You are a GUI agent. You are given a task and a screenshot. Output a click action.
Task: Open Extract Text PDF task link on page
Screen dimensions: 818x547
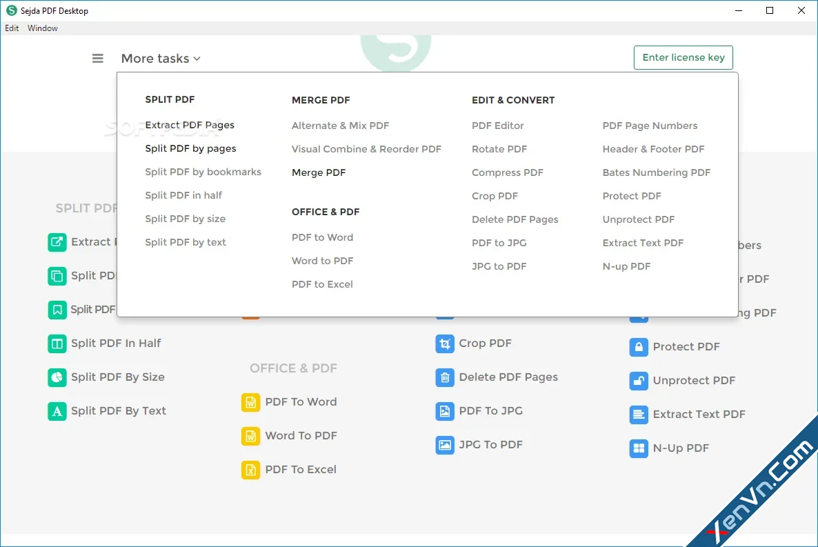[x=699, y=415]
